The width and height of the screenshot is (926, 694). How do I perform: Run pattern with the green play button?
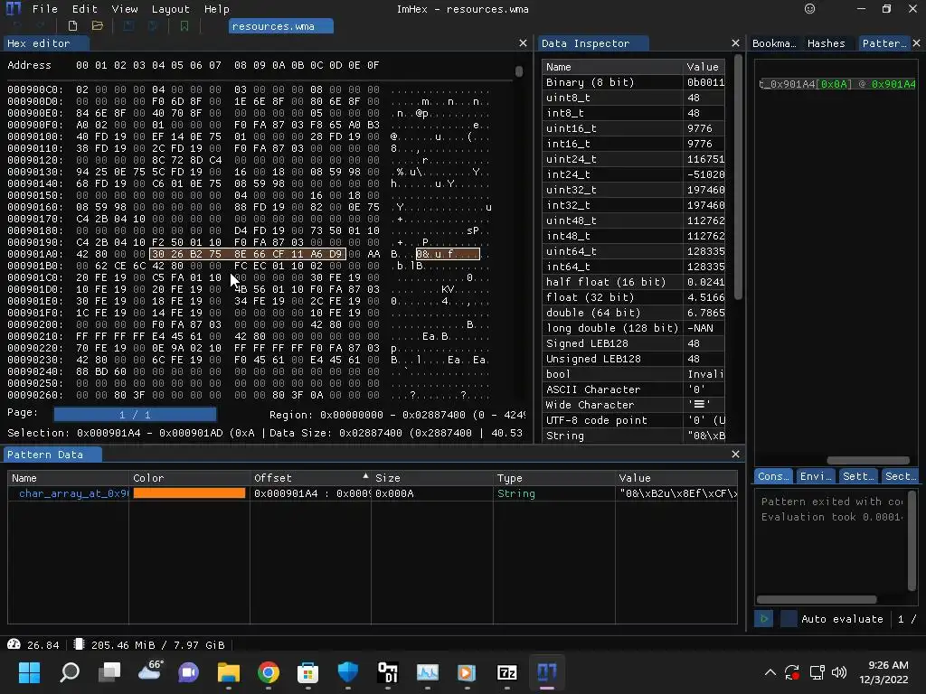coord(763,618)
